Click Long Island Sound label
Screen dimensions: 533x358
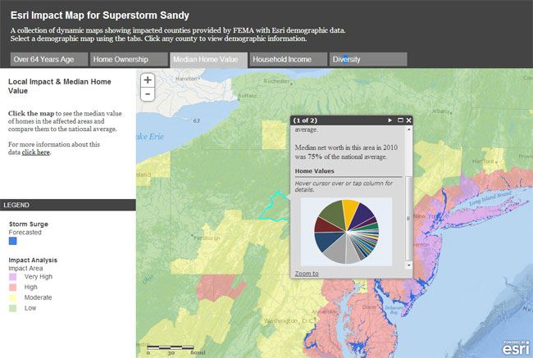pyautogui.click(x=490, y=198)
